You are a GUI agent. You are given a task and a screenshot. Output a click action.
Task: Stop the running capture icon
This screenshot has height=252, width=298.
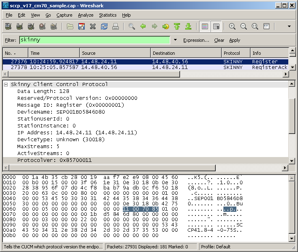point(43,26)
